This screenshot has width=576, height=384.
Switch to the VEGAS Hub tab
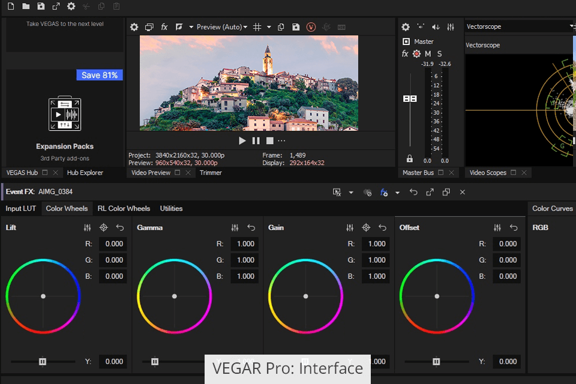point(22,173)
